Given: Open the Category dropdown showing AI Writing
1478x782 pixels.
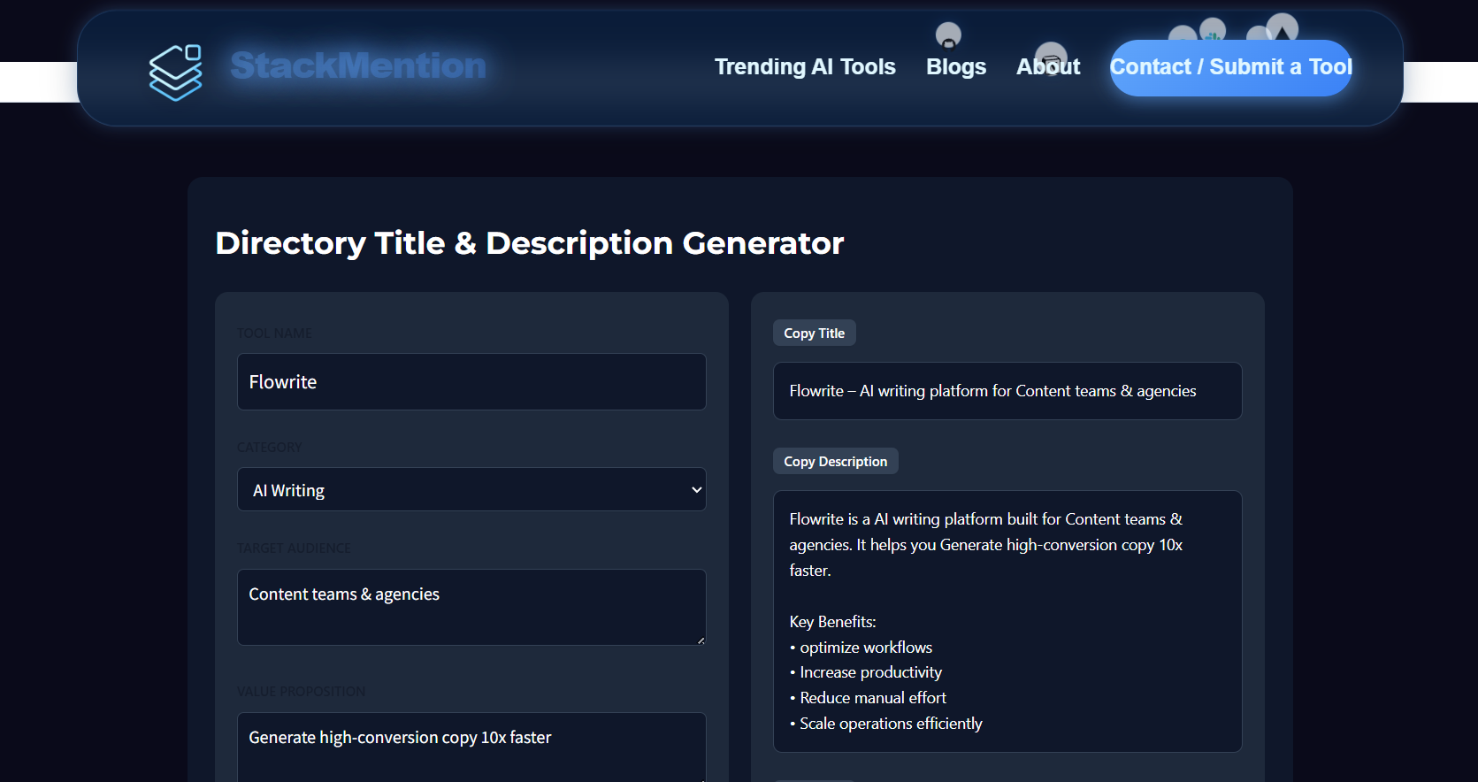Looking at the screenshot, I should (471, 490).
